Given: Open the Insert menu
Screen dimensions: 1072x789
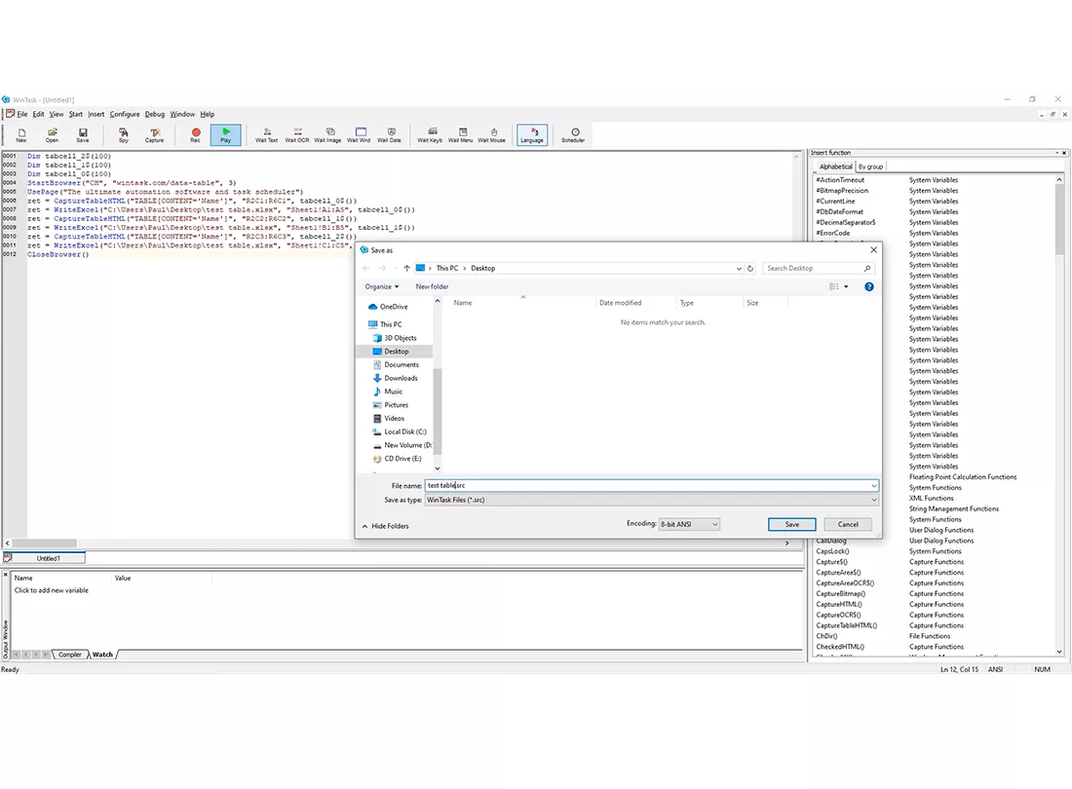Looking at the screenshot, I should coord(96,114).
